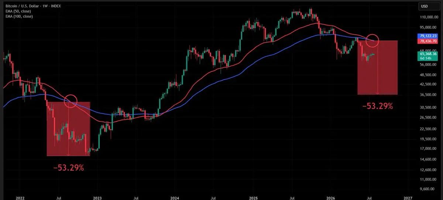
Task: Click the 26,500.00 price axis label
Action: click(429, 118)
